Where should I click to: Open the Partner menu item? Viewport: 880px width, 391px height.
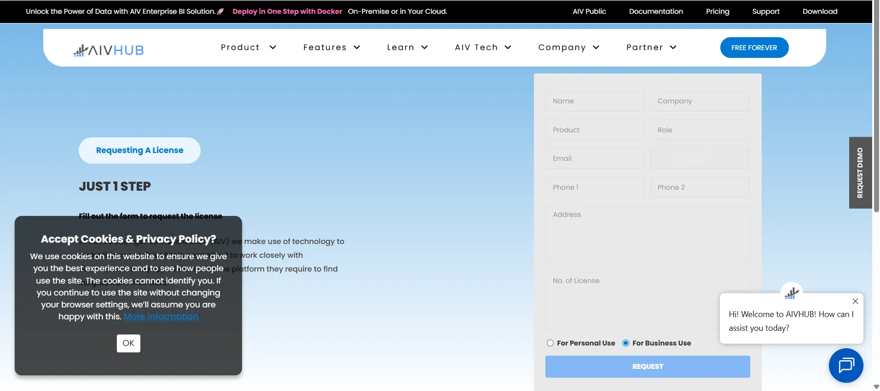[645, 47]
